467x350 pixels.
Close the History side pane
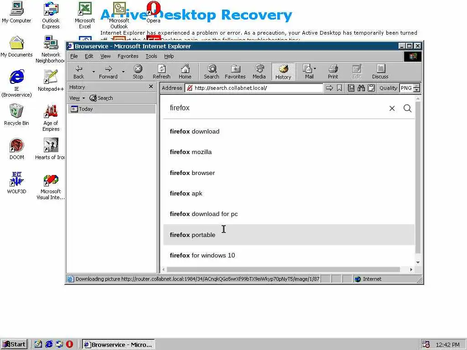(x=151, y=87)
